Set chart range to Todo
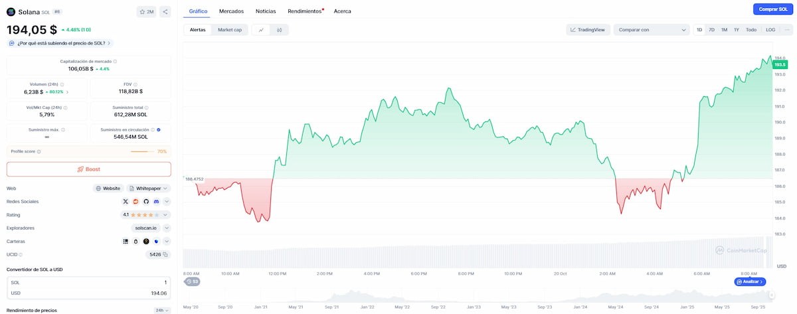The image size is (797, 314). pos(751,30)
